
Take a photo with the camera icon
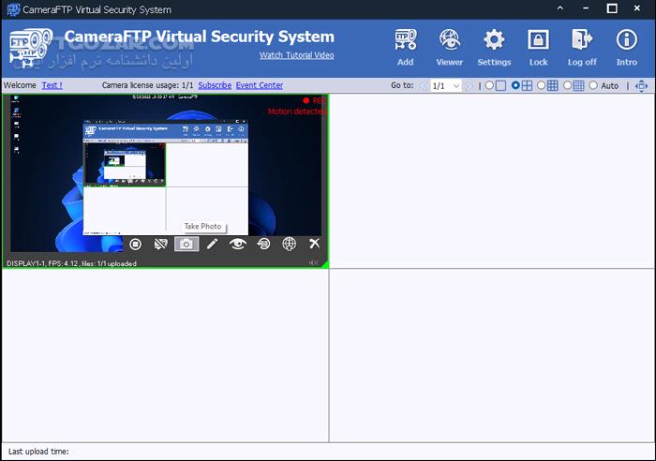[x=186, y=245]
